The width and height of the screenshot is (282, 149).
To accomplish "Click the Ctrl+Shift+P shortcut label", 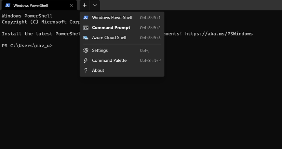I will [150, 61].
